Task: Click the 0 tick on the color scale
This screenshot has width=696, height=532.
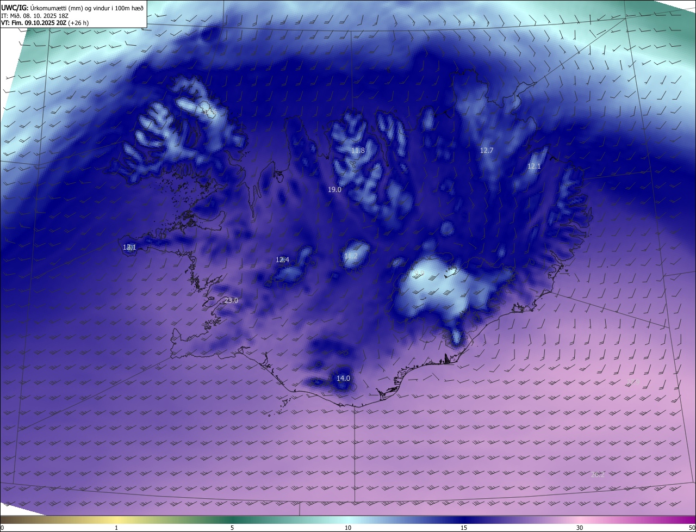Action: (x=2, y=528)
